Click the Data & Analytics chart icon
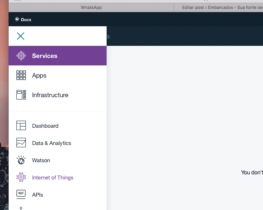 [21, 143]
